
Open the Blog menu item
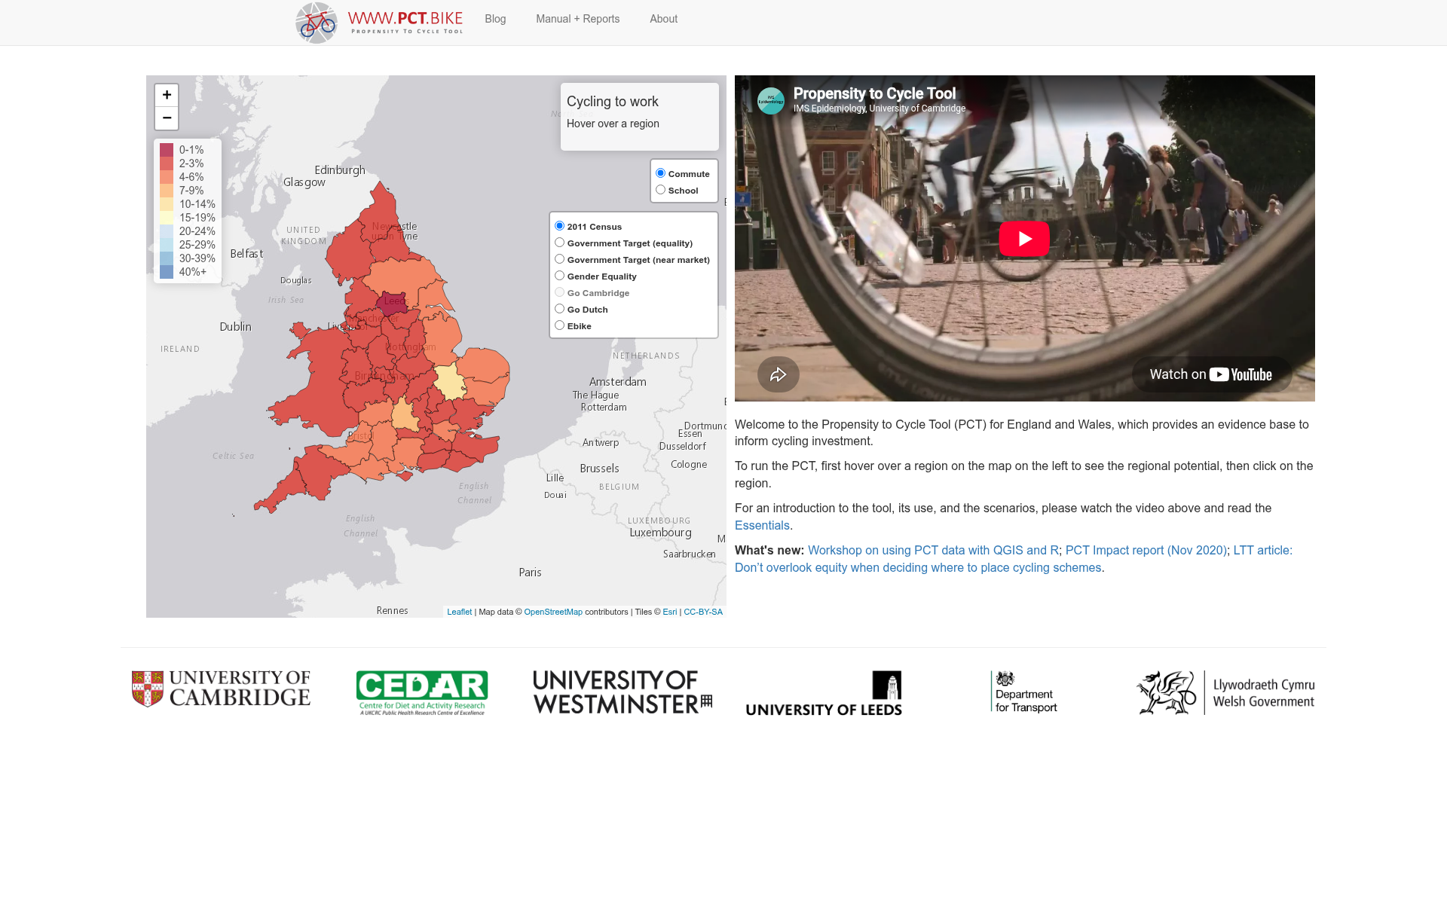[x=495, y=19]
